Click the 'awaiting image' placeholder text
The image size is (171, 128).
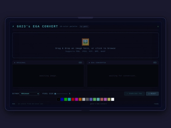48,76
